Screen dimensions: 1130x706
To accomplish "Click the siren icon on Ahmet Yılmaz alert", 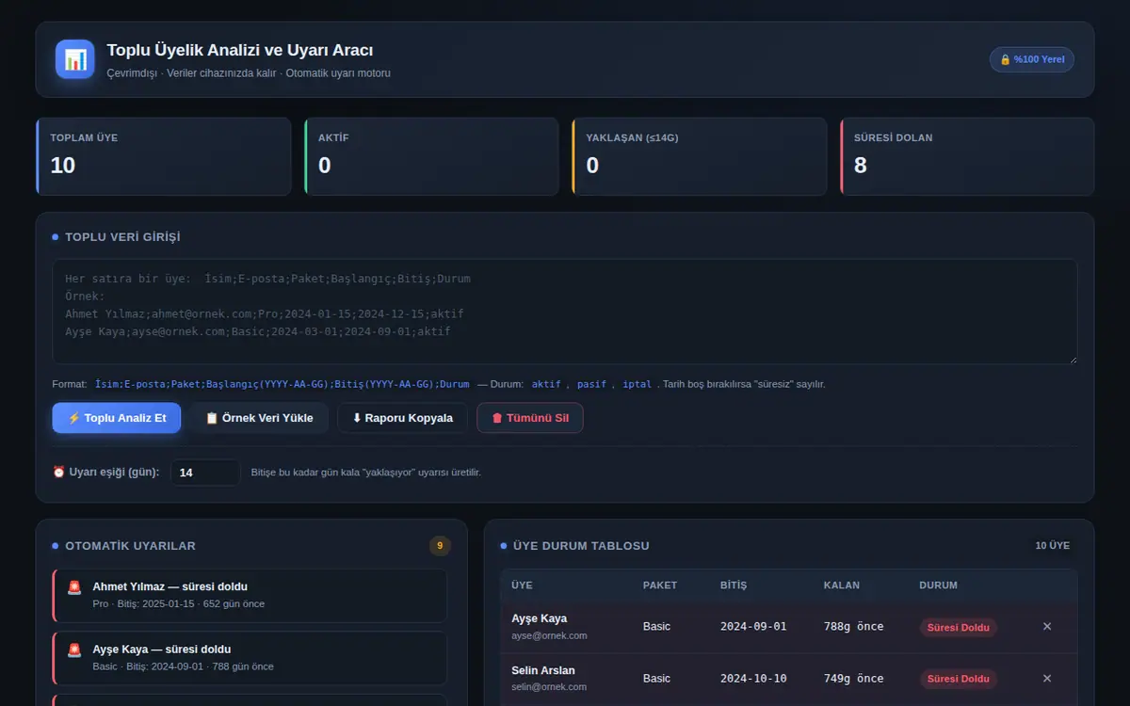I will click(74, 587).
